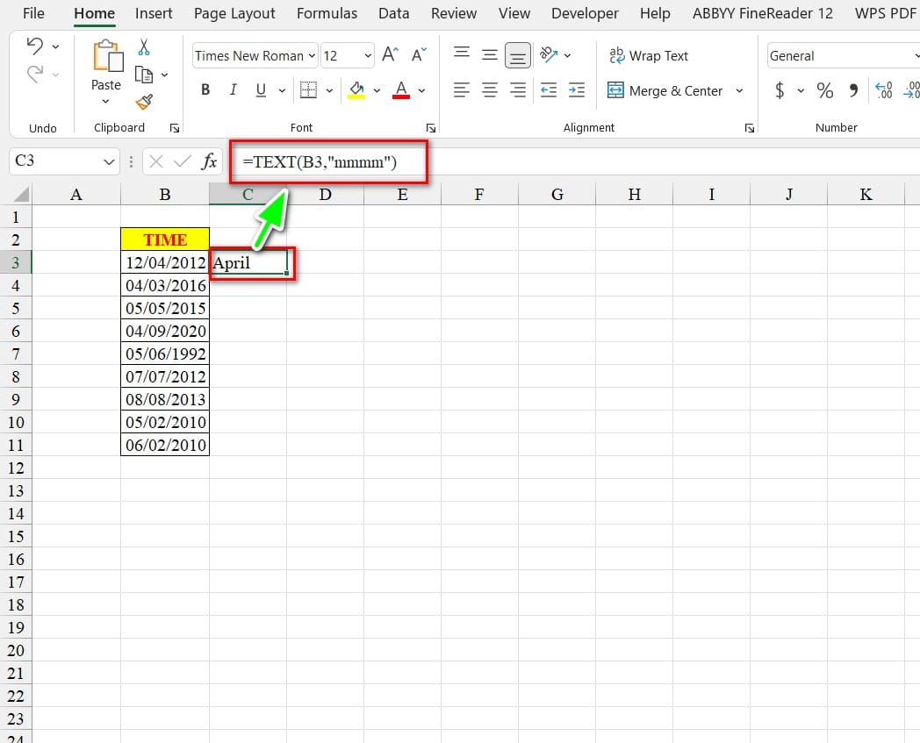Open the font name dropdown

313,55
